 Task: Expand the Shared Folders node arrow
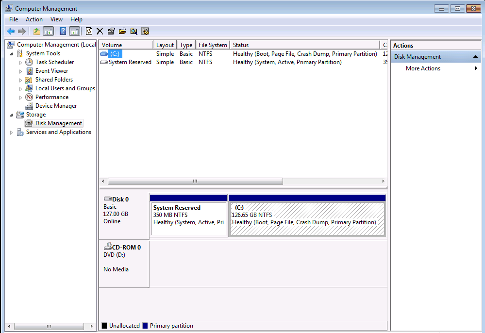tap(20, 80)
